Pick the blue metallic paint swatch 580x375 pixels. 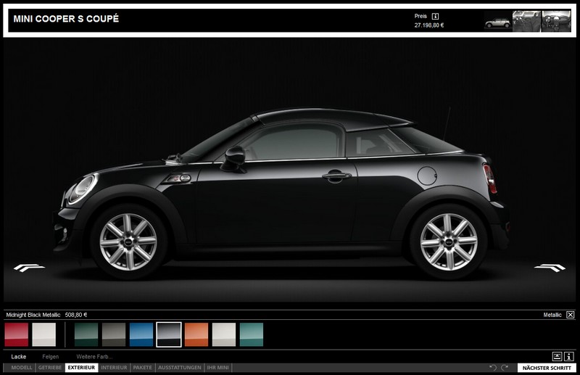click(x=141, y=334)
